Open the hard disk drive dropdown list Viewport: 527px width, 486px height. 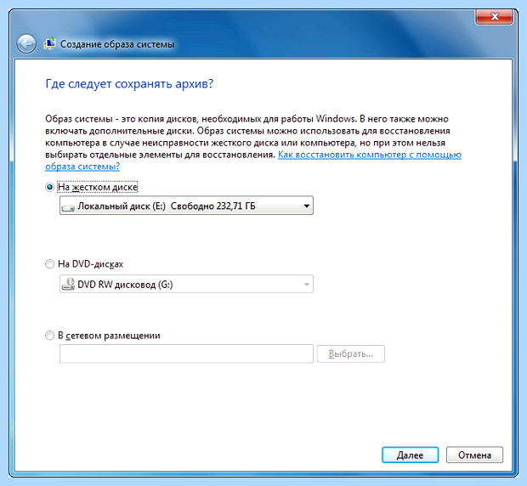pyautogui.click(x=186, y=206)
